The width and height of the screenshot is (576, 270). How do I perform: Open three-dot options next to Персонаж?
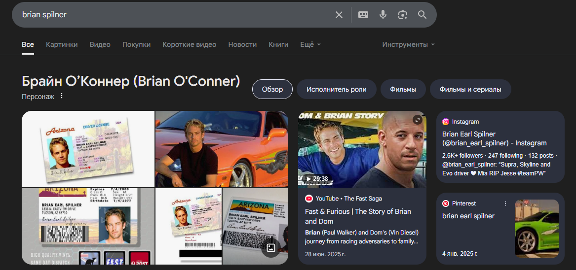tap(62, 96)
